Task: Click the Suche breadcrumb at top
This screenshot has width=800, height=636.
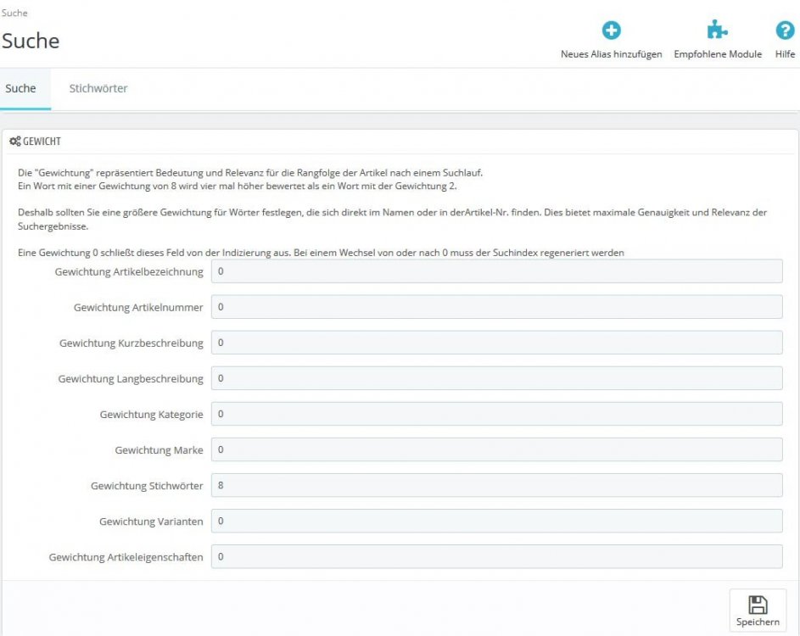Action: (x=14, y=13)
